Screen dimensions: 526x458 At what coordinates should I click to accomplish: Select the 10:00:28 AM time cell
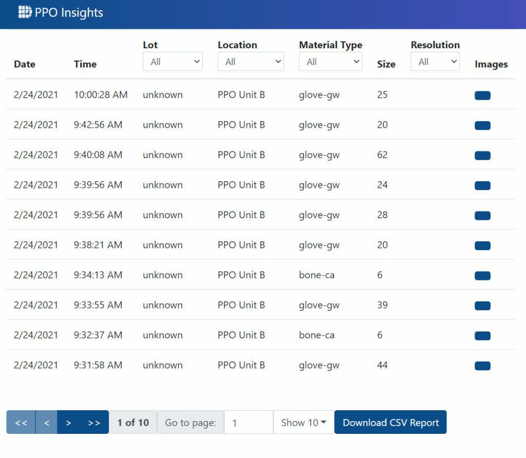tap(101, 94)
